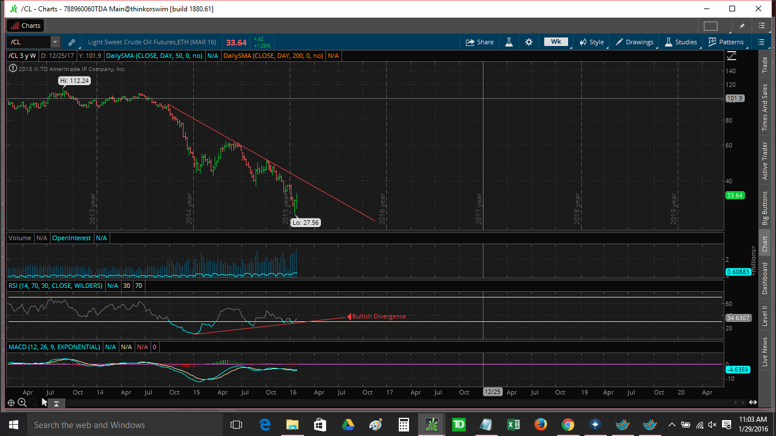Screen dimensions: 776x436
Task: Click the chart info icon near copyright
Action: 12,69
